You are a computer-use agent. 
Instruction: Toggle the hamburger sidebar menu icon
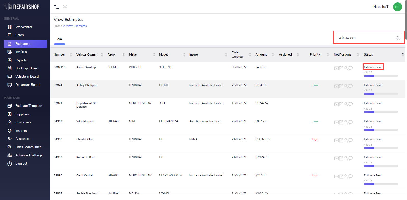click(x=56, y=7)
